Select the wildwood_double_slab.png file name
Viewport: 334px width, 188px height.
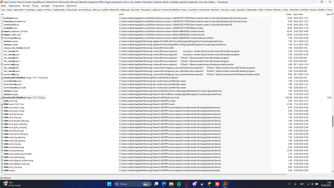pyautogui.click(x=16, y=121)
